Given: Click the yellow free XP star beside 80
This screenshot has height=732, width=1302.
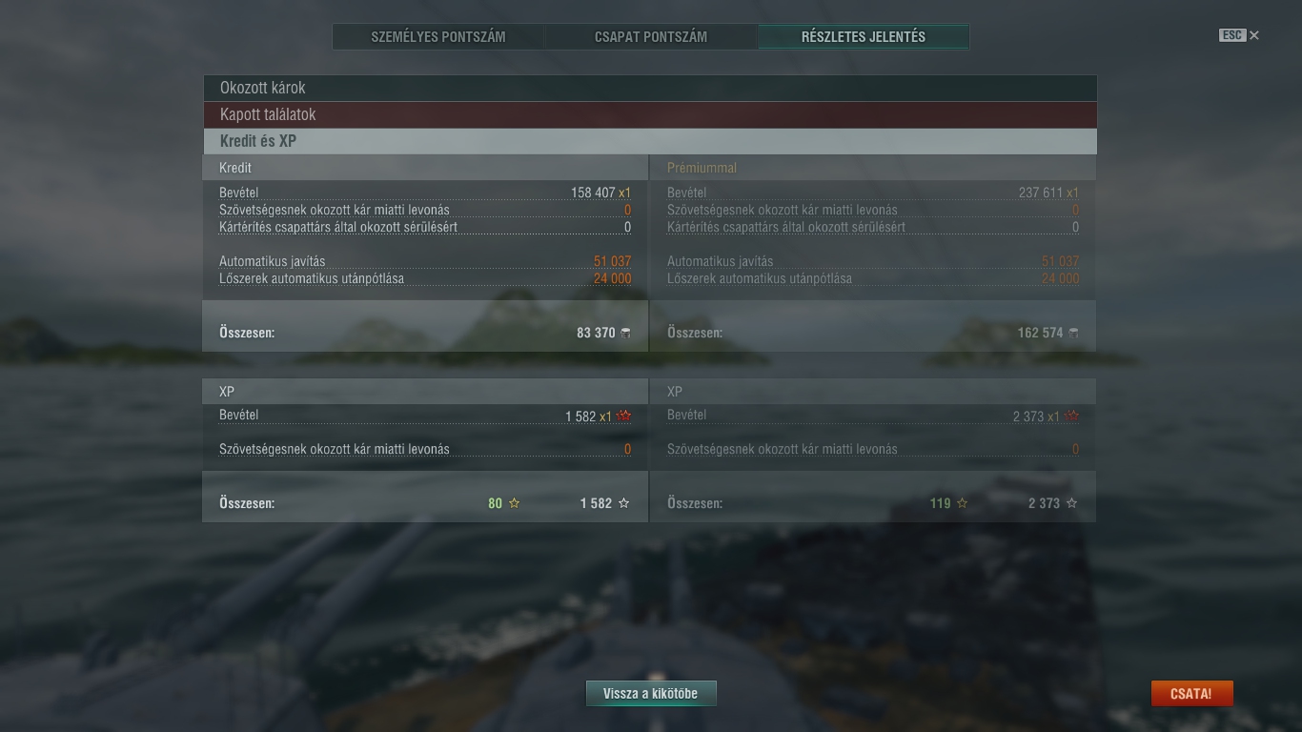Looking at the screenshot, I should click(x=515, y=503).
